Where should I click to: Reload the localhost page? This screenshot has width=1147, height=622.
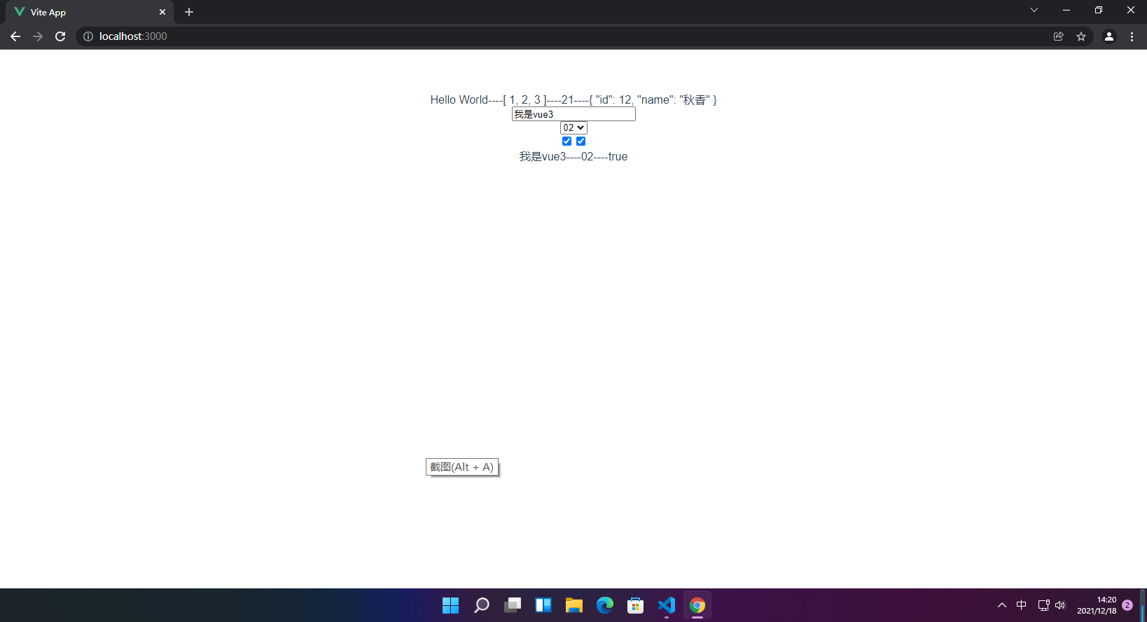(x=60, y=36)
